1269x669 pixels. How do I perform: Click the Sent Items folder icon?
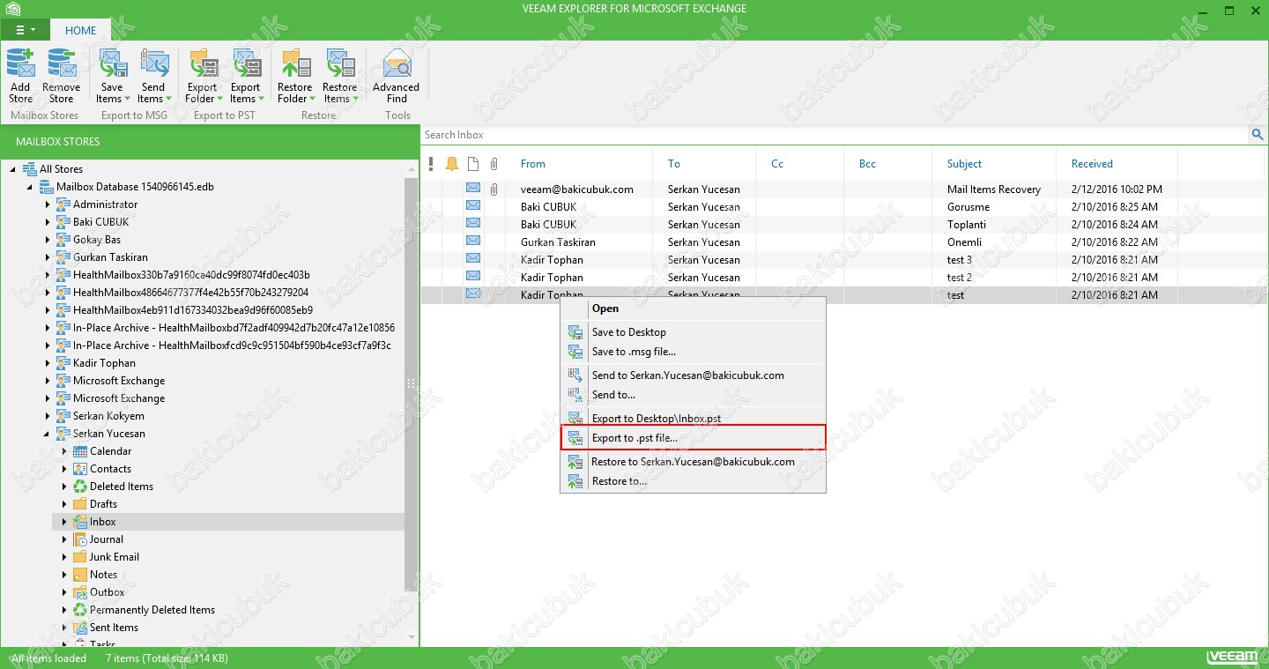(x=80, y=628)
